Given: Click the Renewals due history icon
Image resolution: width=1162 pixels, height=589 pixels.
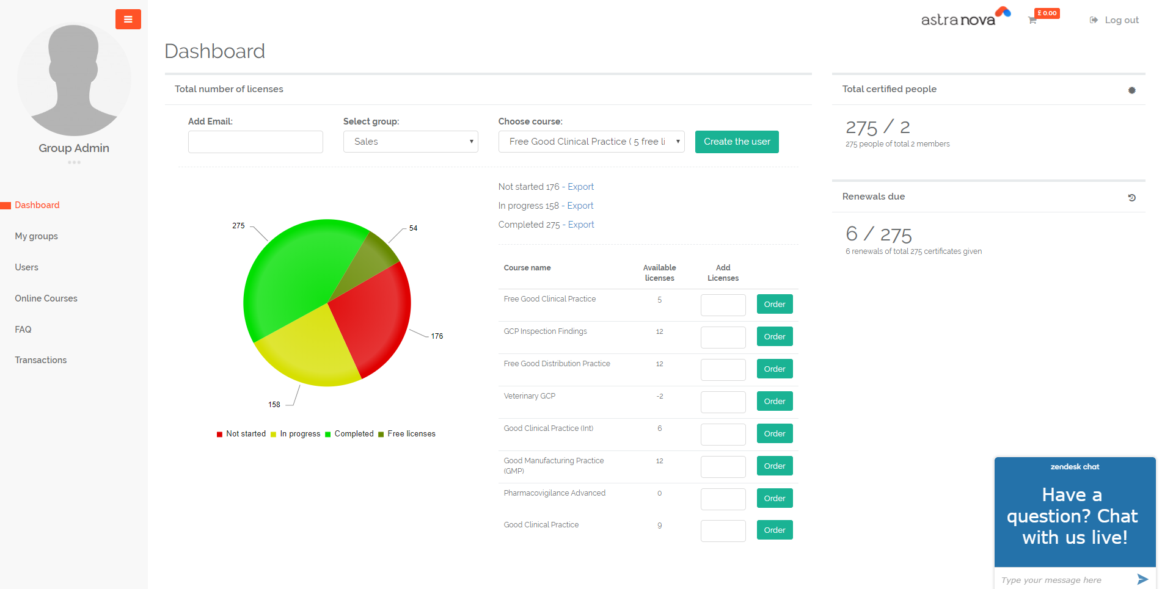Looking at the screenshot, I should click(x=1131, y=198).
